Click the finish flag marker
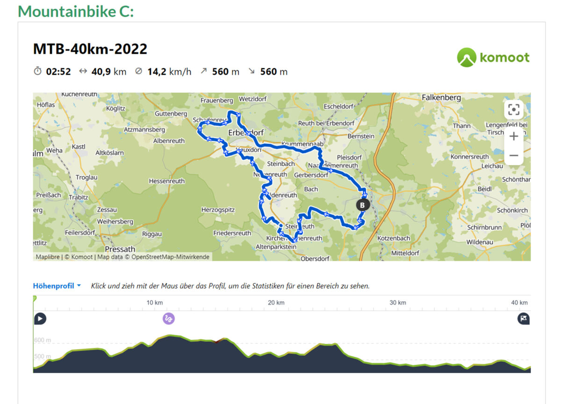Viewport: 561px width, 404px height. (x=524, y=319)
